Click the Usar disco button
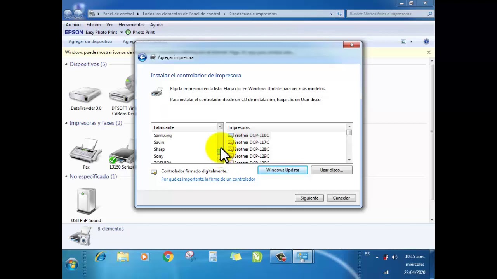This screenshot has width=497, height=279. coord(332,170)
